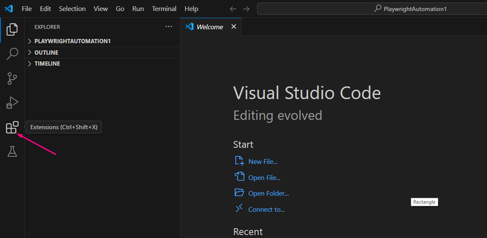Click the VS Code logo in title bar

(9, 9)
